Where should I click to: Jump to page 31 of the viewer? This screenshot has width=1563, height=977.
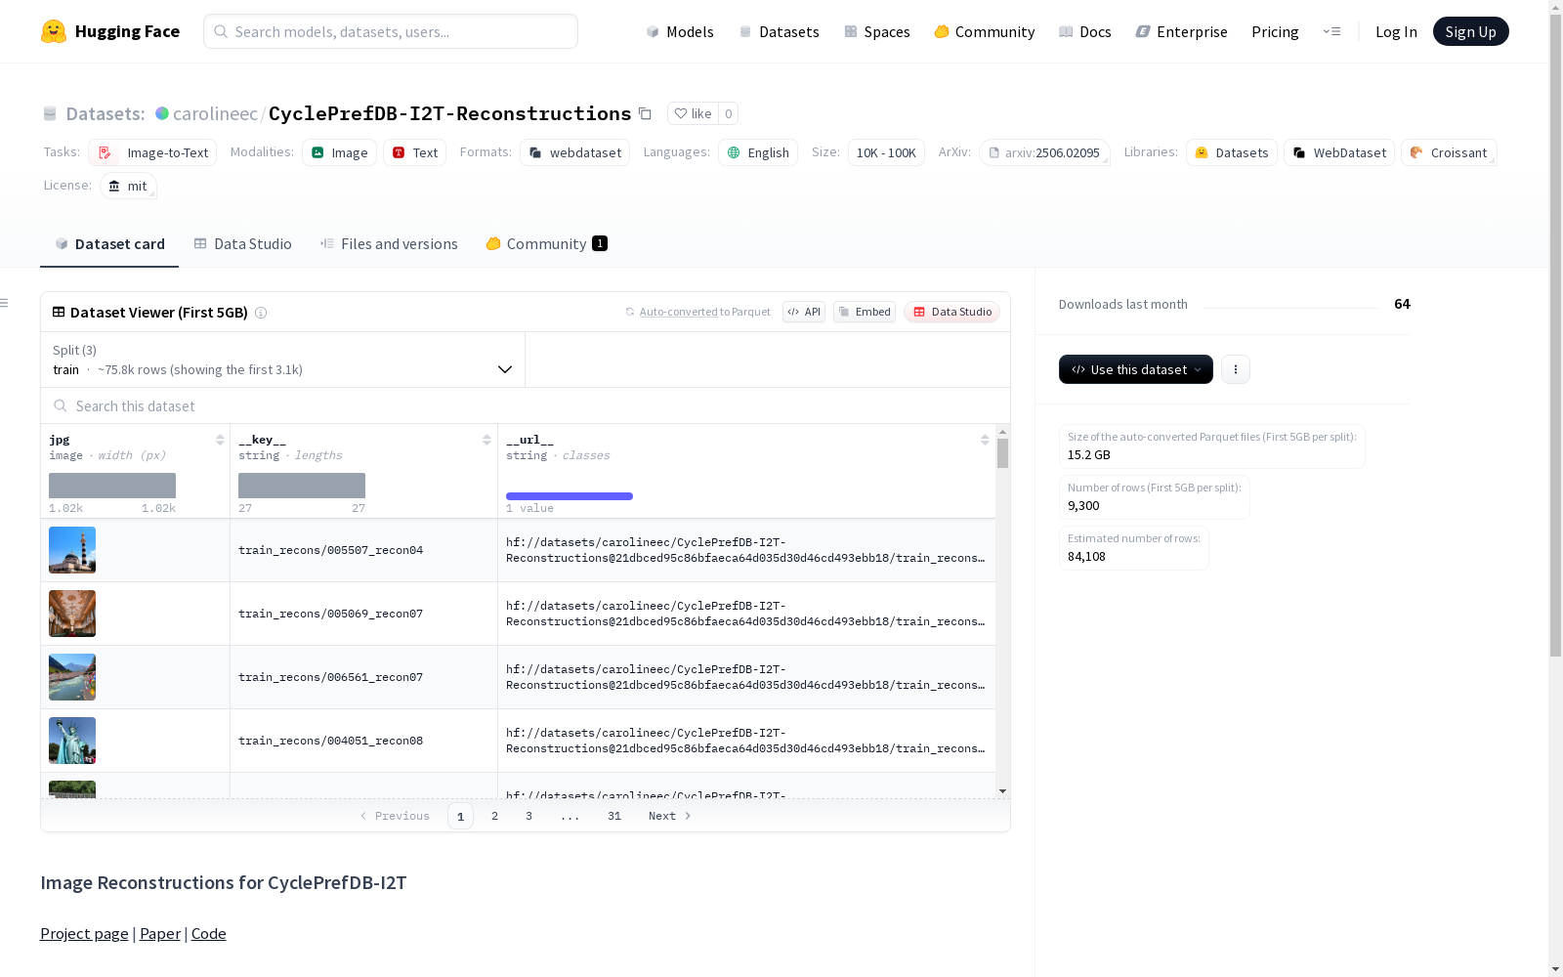[614, 816]
